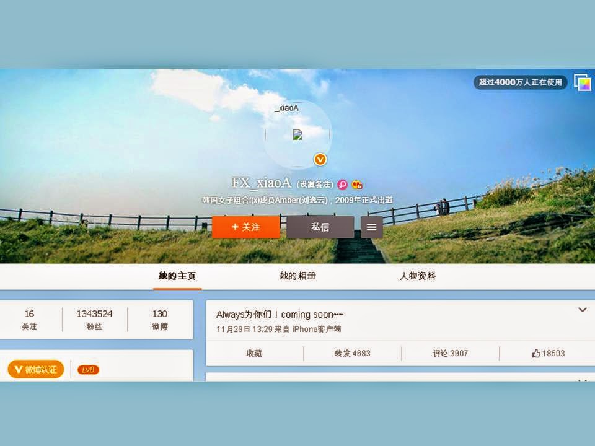The width and height of the screenshot is (595, 446).
Task: Click the orange V verified badge on avatar
Action: point(320,159)
